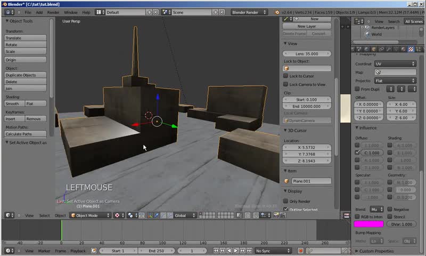This screenshot has width=426, height=256.
Task: Open the World properties tab icon
Action: (367, 49)
